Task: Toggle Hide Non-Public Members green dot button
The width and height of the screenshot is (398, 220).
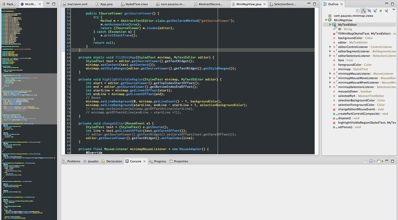Action: pyautogui.click(x=381, y=11)
